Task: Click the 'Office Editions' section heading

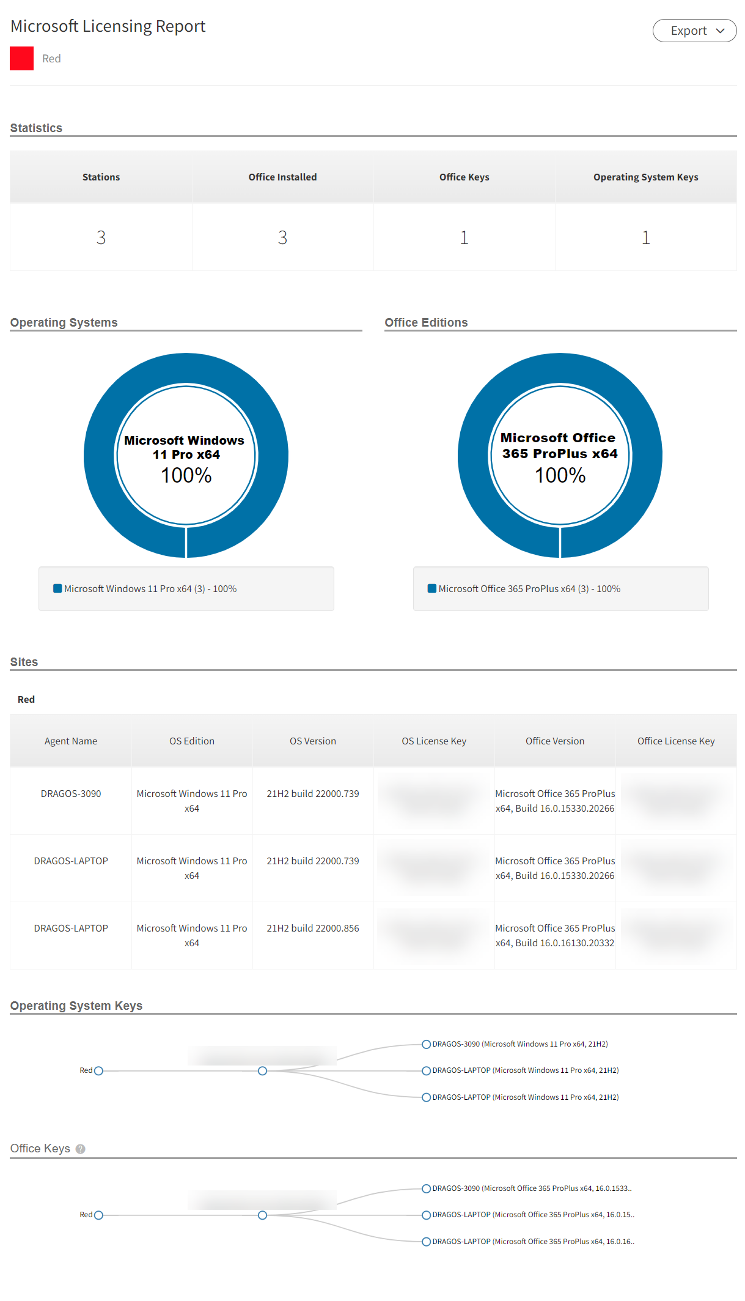Action: (x=426, y=322)
